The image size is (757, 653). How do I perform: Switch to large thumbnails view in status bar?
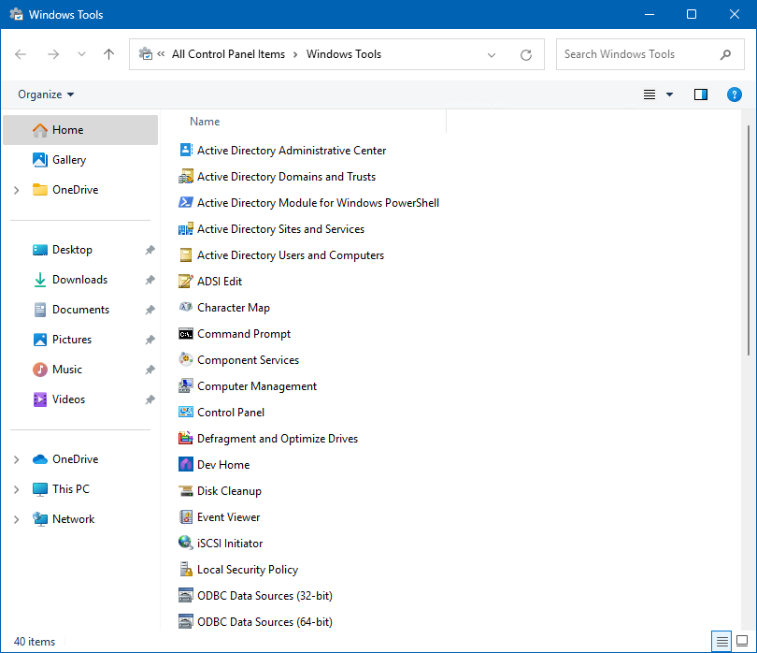(740, 642)
